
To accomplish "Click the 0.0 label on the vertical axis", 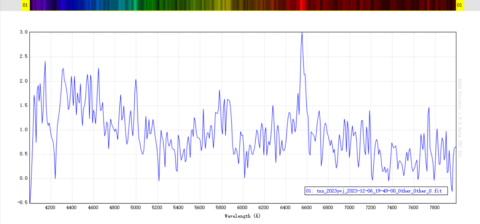I will click(x=24, y=178).
